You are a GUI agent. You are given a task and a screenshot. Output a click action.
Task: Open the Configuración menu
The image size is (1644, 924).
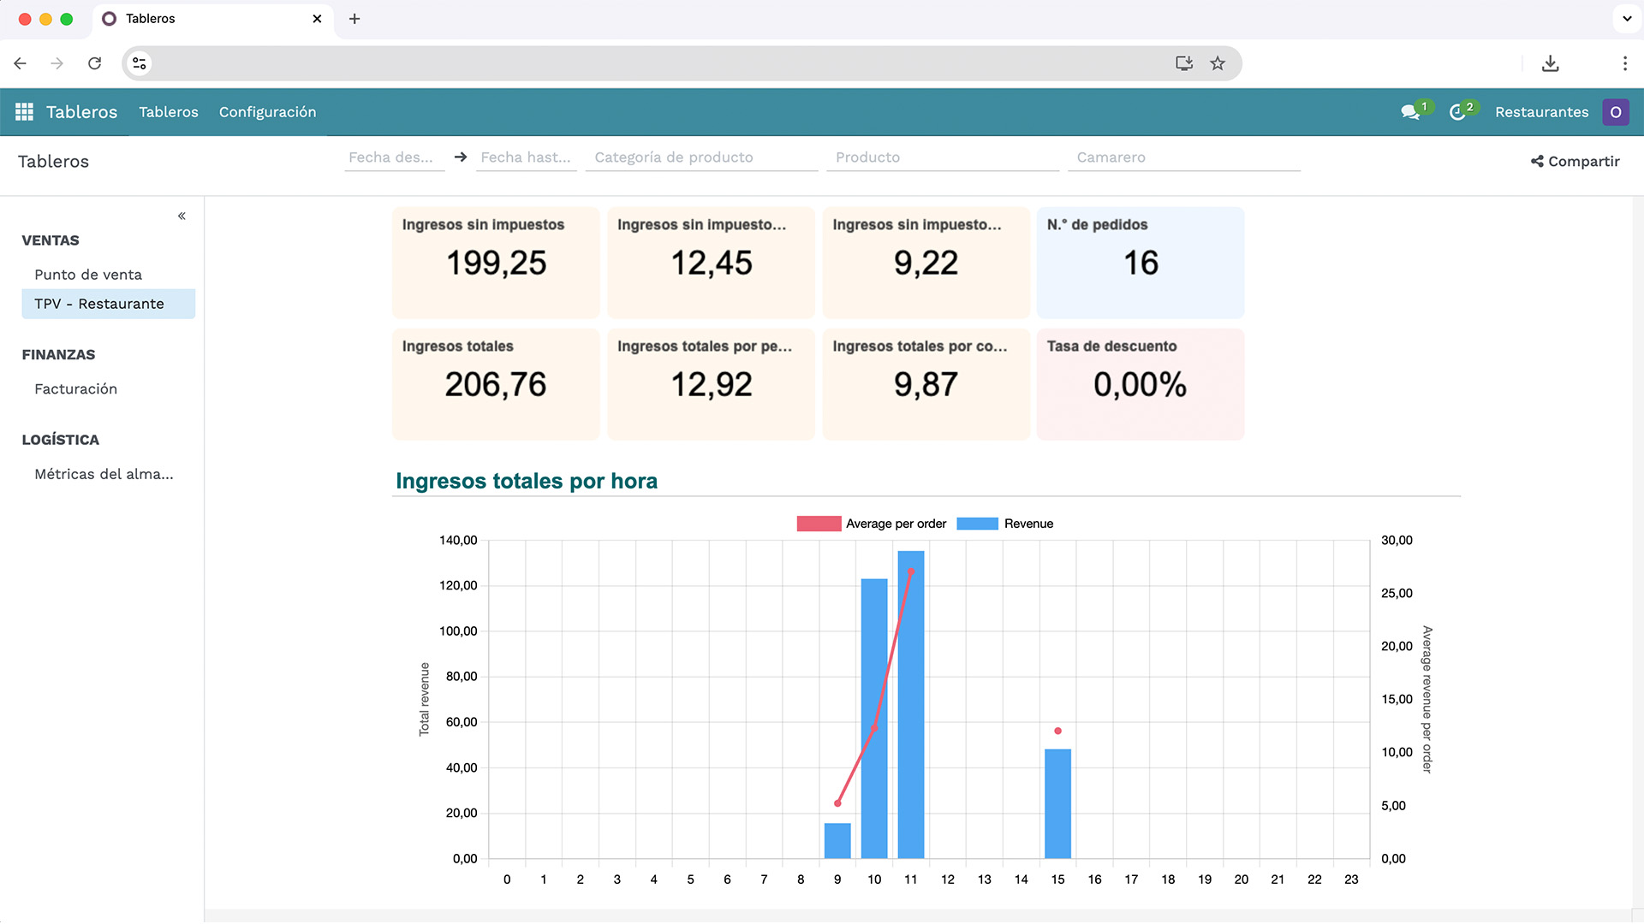tap(267, 112)
